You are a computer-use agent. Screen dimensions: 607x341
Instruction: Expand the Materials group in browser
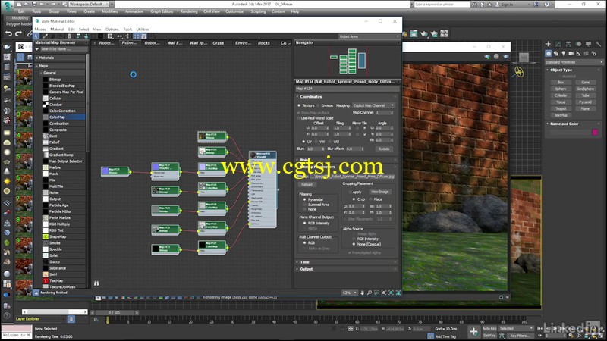click(37, 58)
